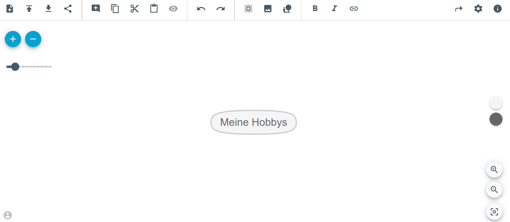510x222 pixels.
Task: Add an image to the node
Action: click(268, 9)
